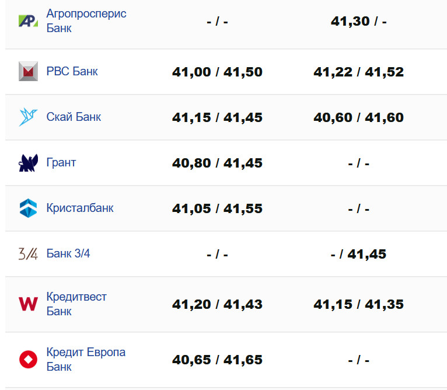Open the РВС Банк link

pyautogui.click(x=72, y=71)
